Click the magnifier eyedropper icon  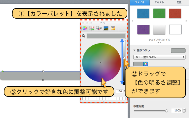coord(83,36)
